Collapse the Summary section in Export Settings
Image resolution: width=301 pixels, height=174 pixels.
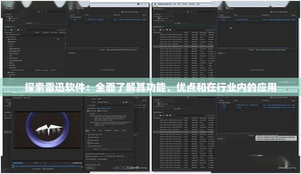click(88, 113)
